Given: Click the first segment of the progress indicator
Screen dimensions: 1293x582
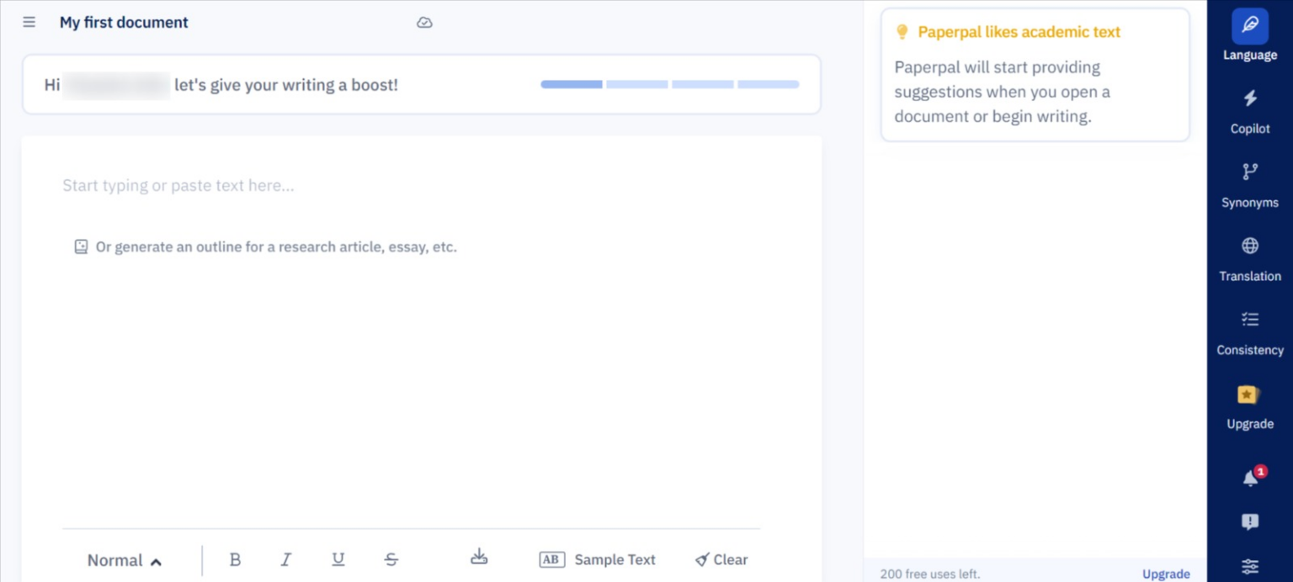Looking at the screenshot, I should [571, 84].
